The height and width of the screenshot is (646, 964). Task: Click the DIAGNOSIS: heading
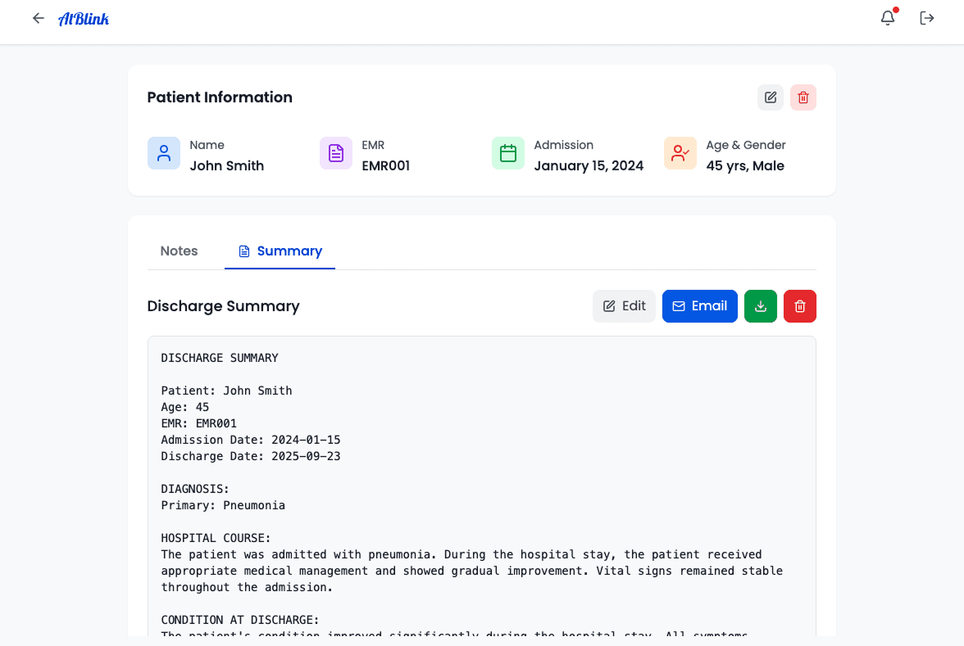pos(195,489)
